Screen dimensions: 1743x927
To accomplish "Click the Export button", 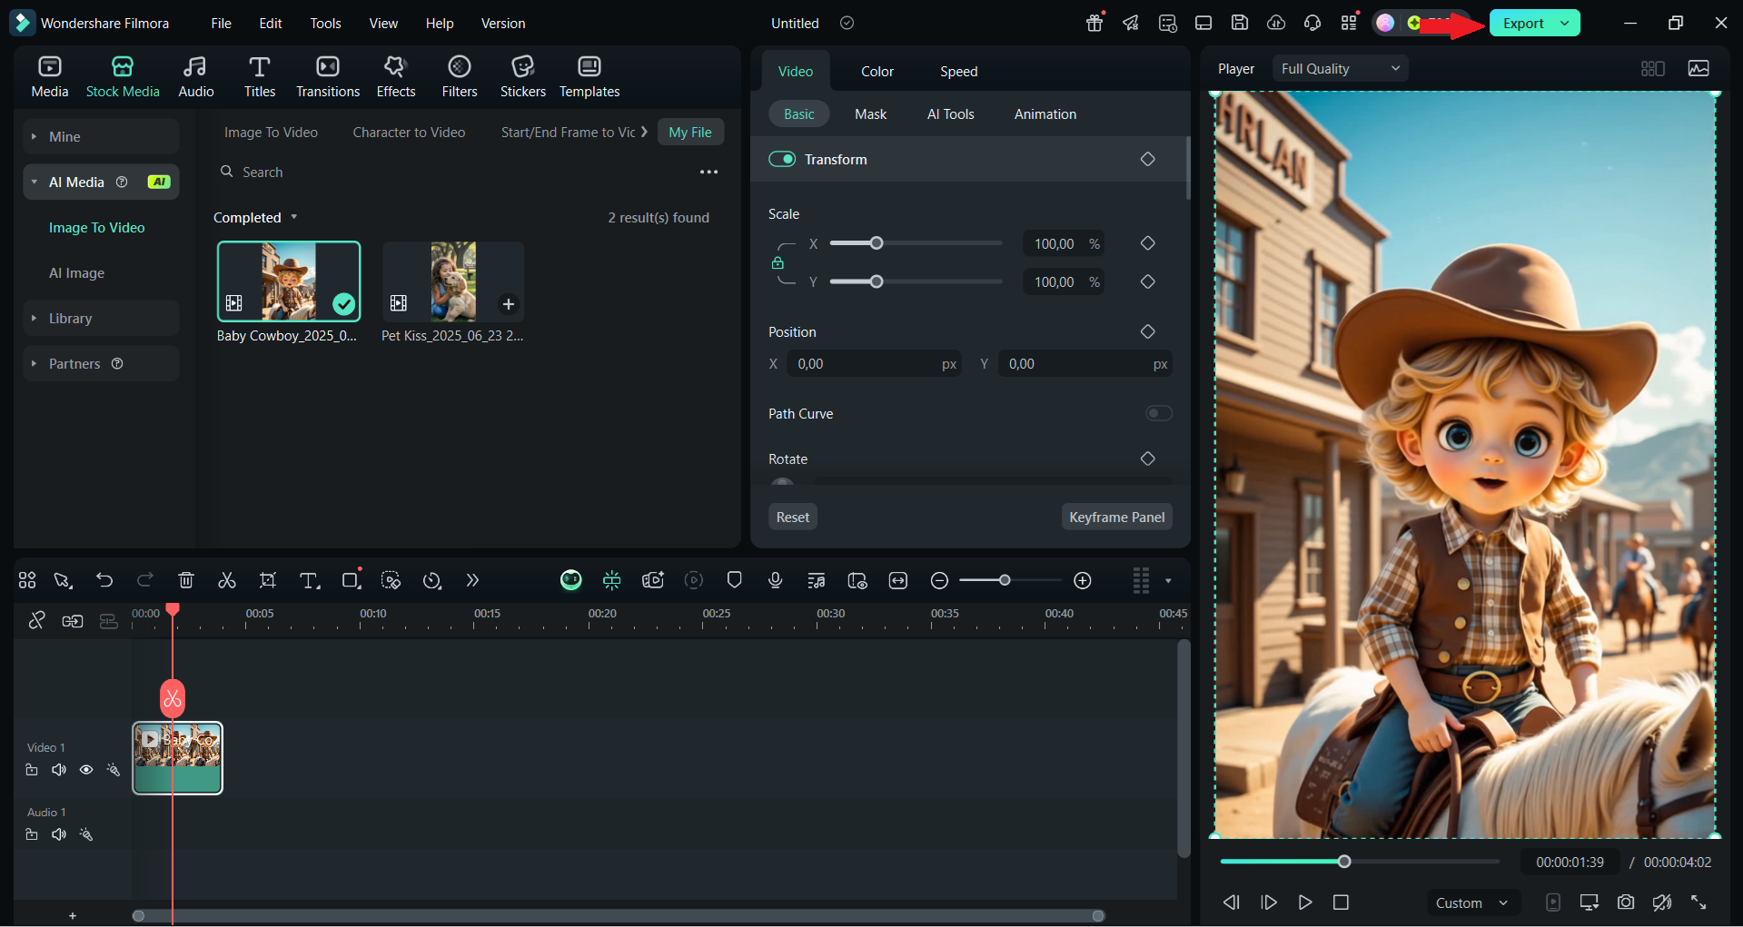I will [1523, 23].
